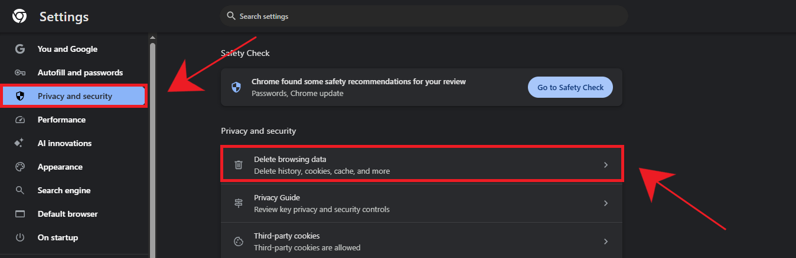Click the Third-party cookies cookie icon

coord(239,242)
